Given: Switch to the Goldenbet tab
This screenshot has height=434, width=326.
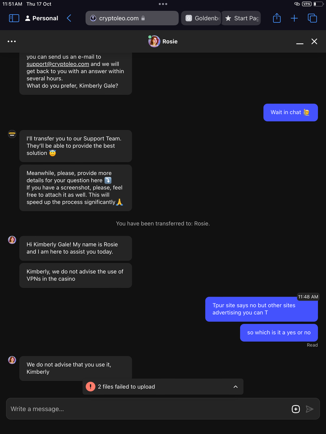Looking at the screenshot, I should [201, 18].
